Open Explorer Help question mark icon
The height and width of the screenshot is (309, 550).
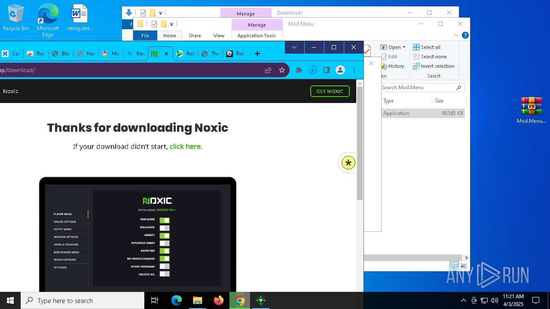465,35
